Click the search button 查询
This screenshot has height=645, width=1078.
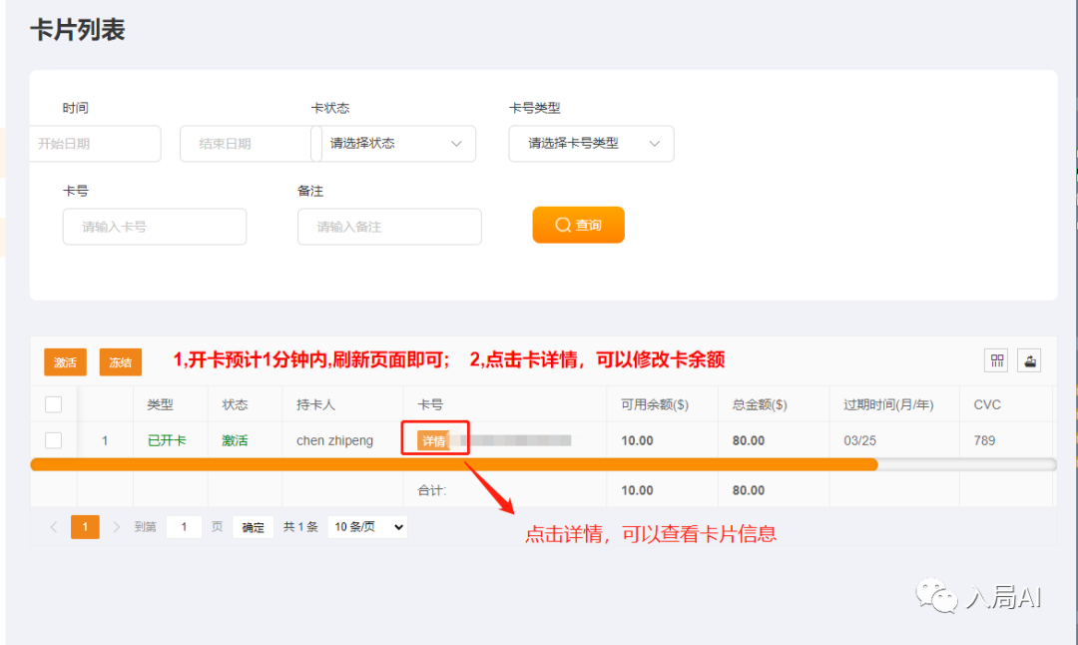tap(578, 225)
